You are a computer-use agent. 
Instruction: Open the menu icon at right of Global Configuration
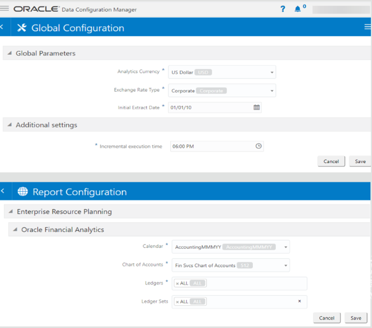368,27
